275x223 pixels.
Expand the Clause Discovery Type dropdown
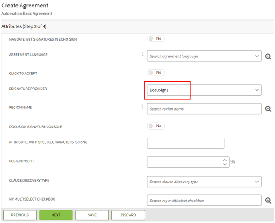pos(257,182)
